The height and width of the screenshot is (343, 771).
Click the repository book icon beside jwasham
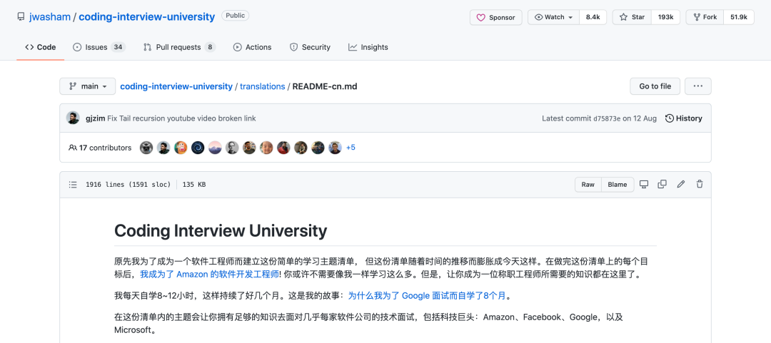[x=21, y=16]
